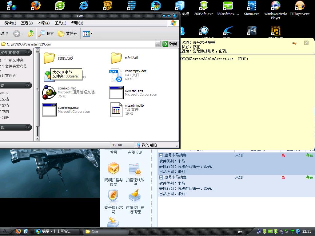Screen dimensions: 315x236
Task: Untick the upper 盗号木马病毒 checkbox
Action: click(161, 155)
